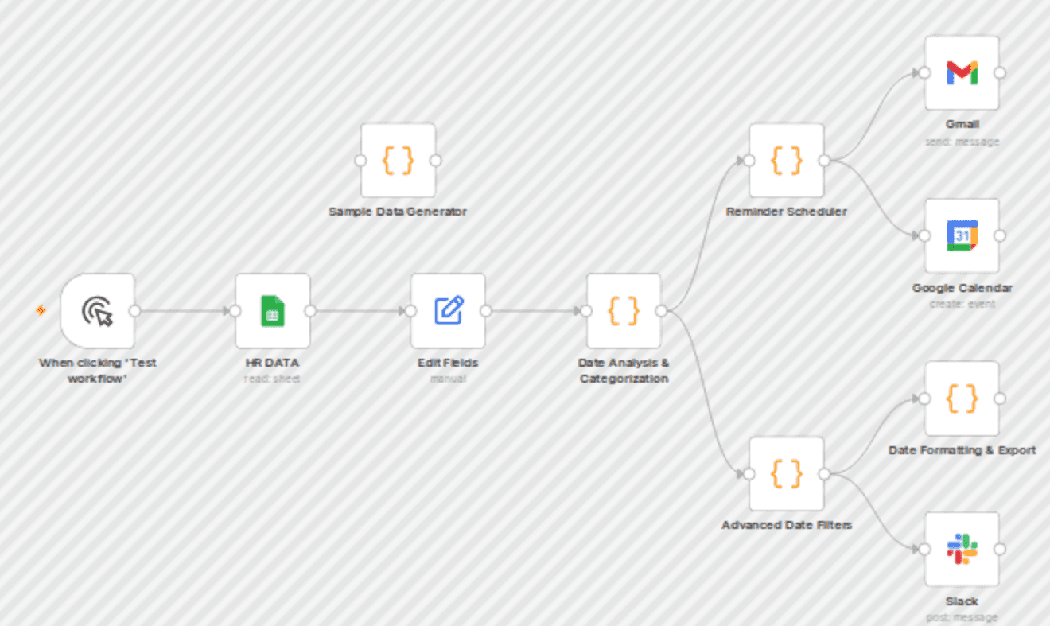Click output connector of Slack node
The image size is (1050, 626).
click(1000, 549)
